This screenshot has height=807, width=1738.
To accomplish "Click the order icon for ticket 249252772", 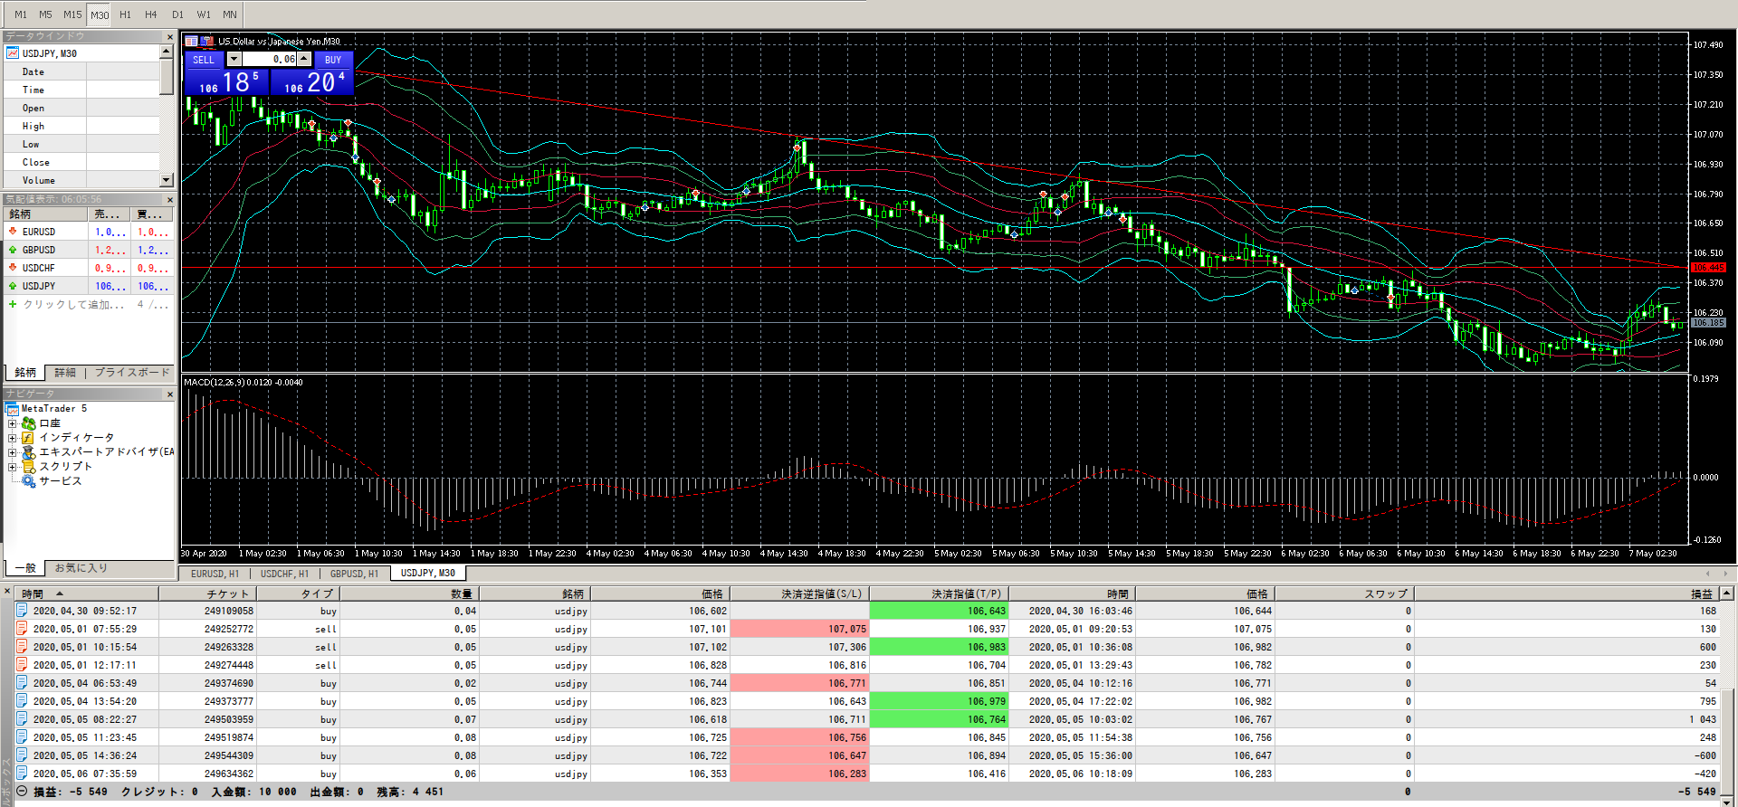I will click(x=22, y=629).
